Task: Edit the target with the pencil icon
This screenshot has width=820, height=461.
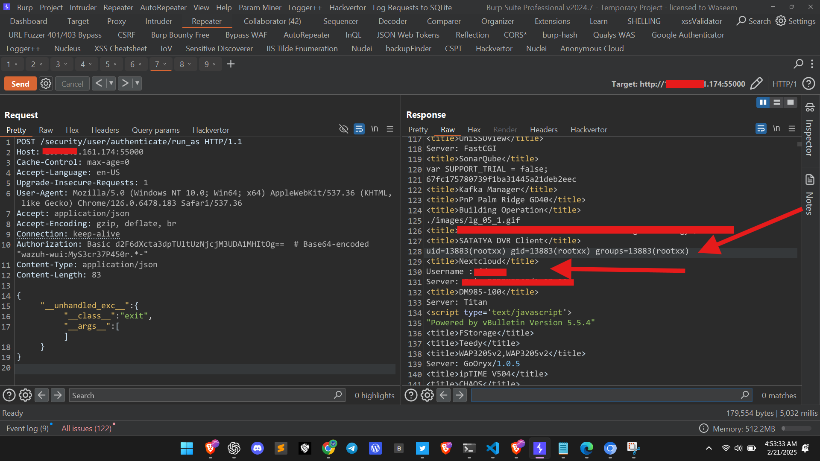Action: point(756,84)
